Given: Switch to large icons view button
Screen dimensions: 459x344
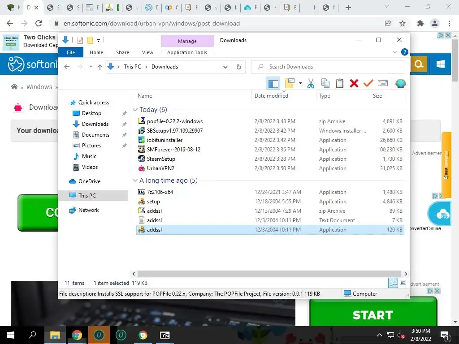Looking at the screenshot, I should pyautogui.click(x=403, y=283).
